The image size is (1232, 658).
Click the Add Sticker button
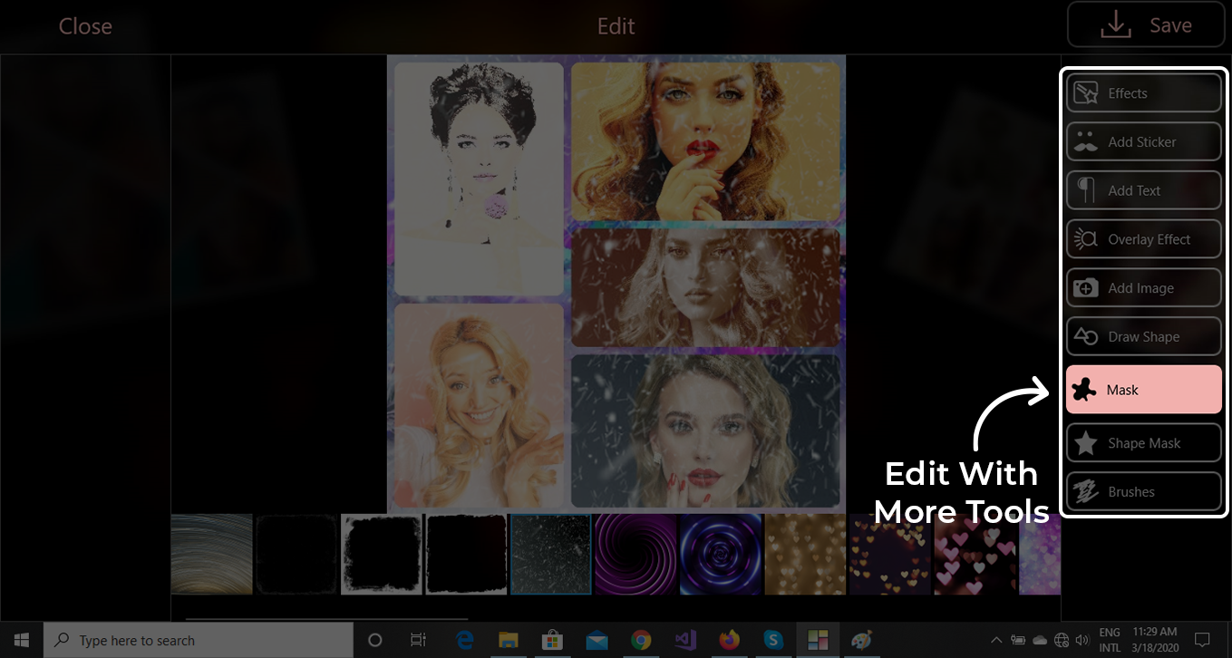tap(1143, 141)
